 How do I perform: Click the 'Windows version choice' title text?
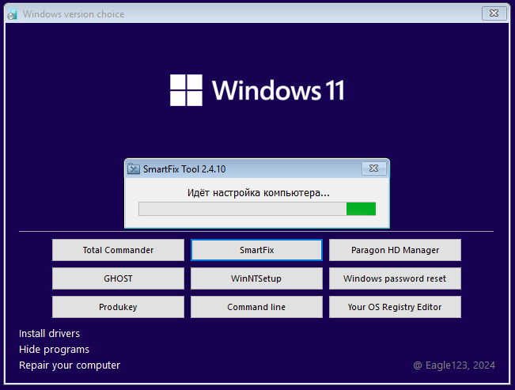74,14
